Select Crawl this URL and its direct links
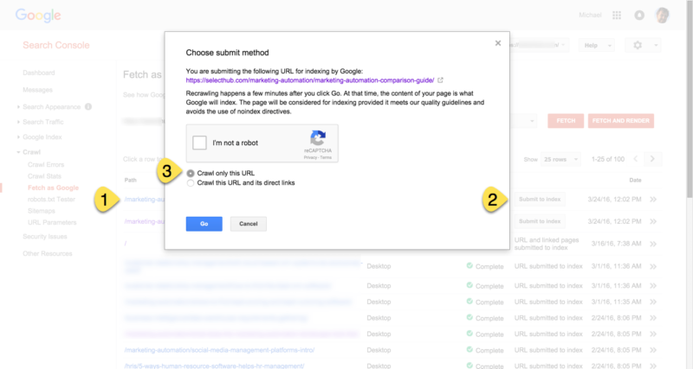 [191, 183]
